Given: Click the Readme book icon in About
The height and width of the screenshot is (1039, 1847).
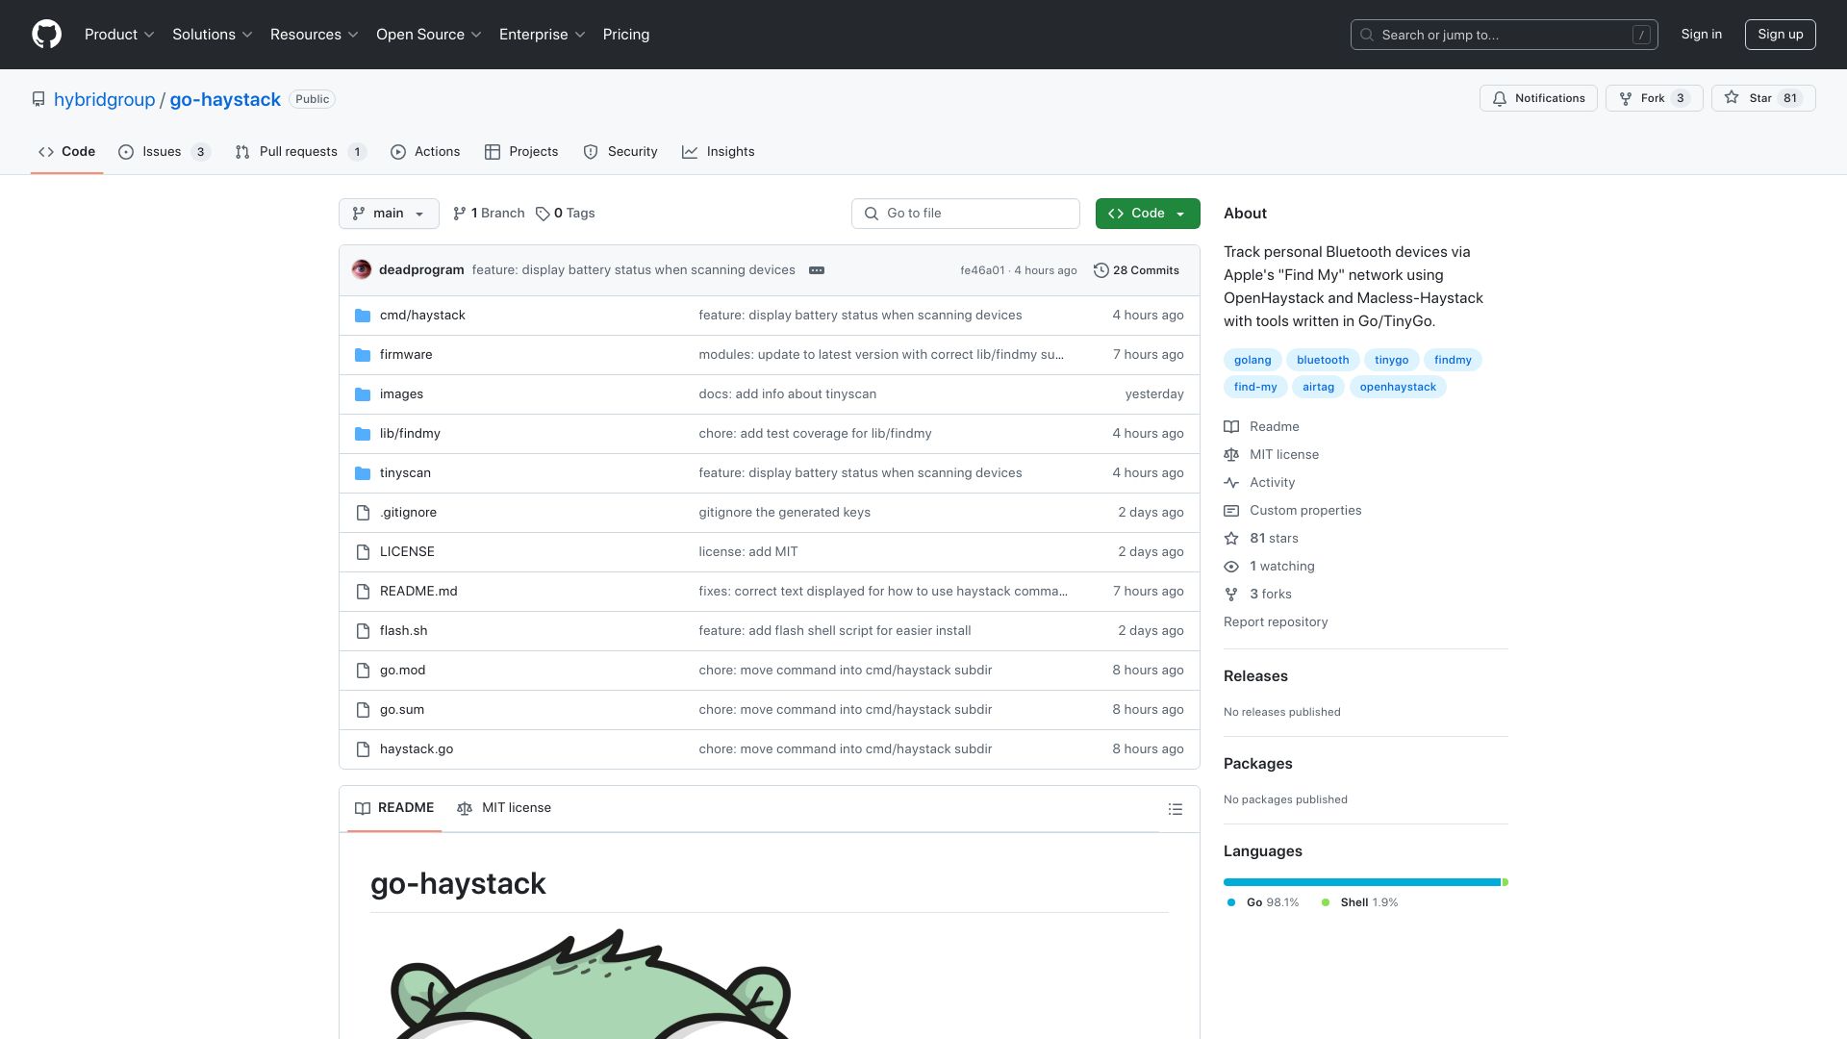Looking at the screenshot, I should [x=1231, y=427].
